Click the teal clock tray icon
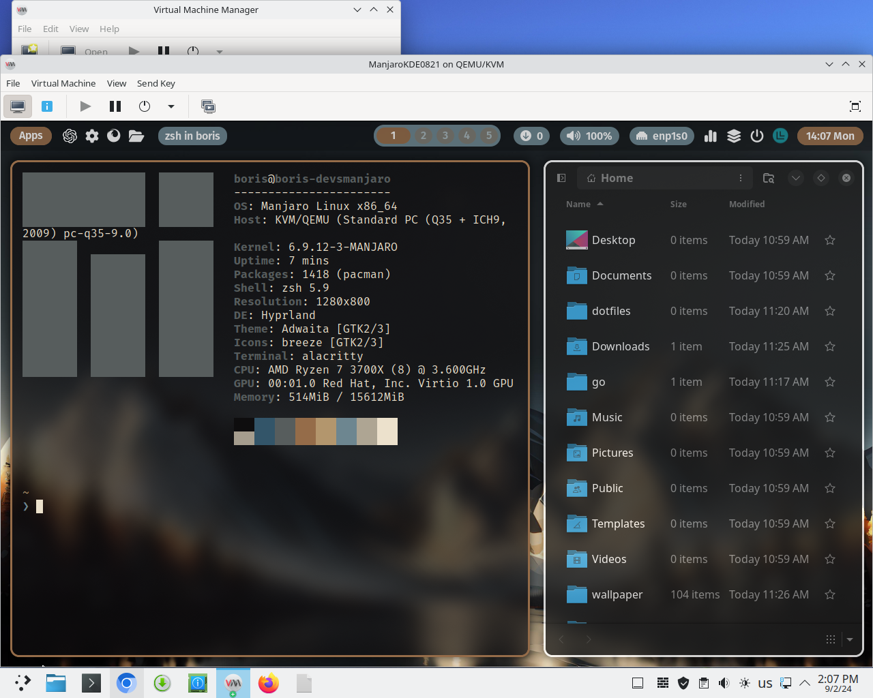The height and width of the screenshot is (698, 873). (780, 136)
